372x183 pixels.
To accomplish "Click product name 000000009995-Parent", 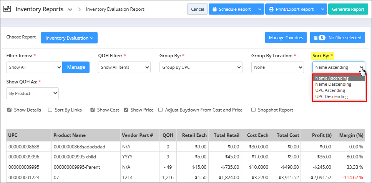I will pos(77,167).
